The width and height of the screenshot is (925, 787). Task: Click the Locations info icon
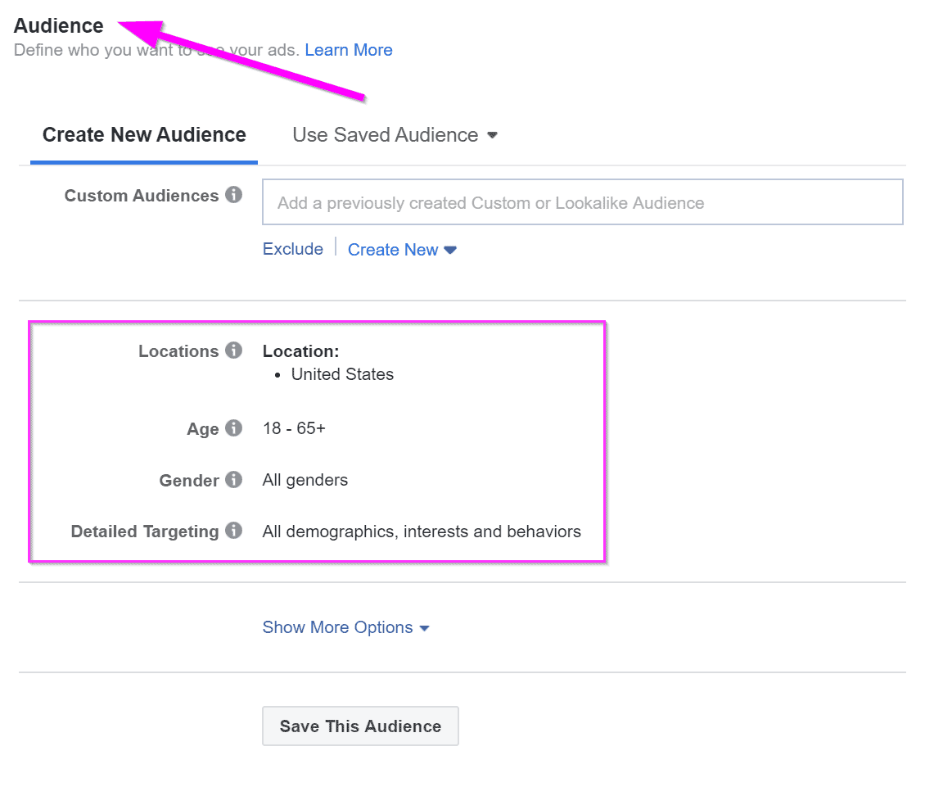(236, 351)
